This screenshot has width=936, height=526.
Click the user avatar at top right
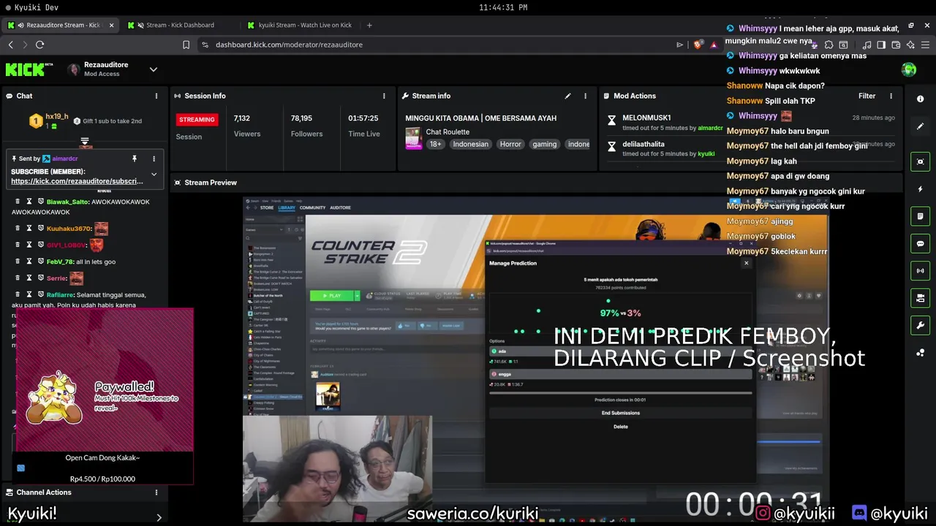point(909,69)
